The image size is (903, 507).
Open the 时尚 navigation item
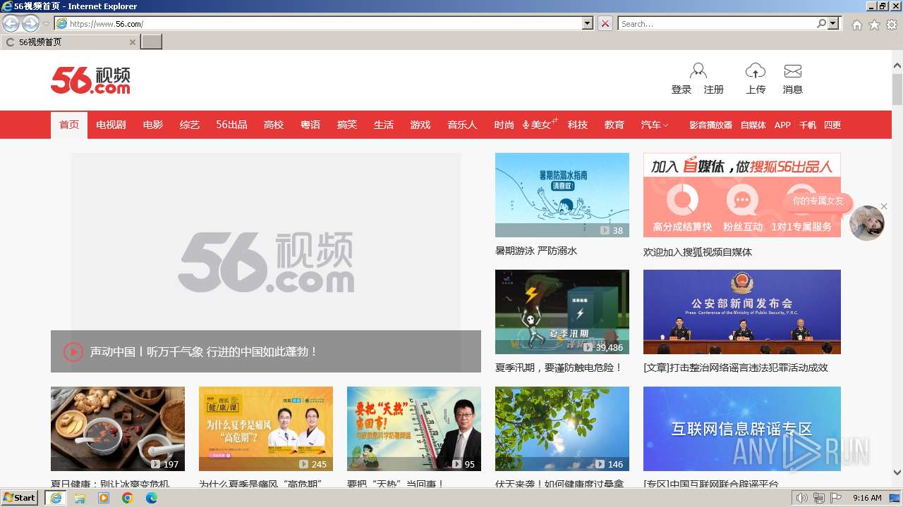(x=504, y=125)
